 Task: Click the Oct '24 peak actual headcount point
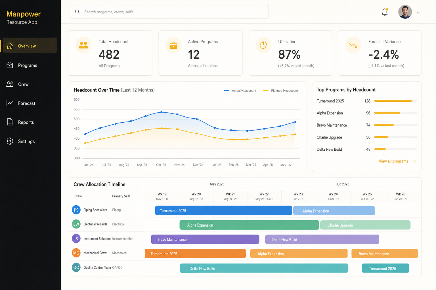tap(161, 112)
